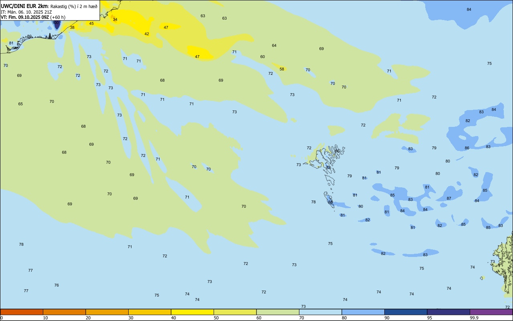The image size is (513, 321).
Task: Click the humidity value 87 on the map
Action: point(449,199)
